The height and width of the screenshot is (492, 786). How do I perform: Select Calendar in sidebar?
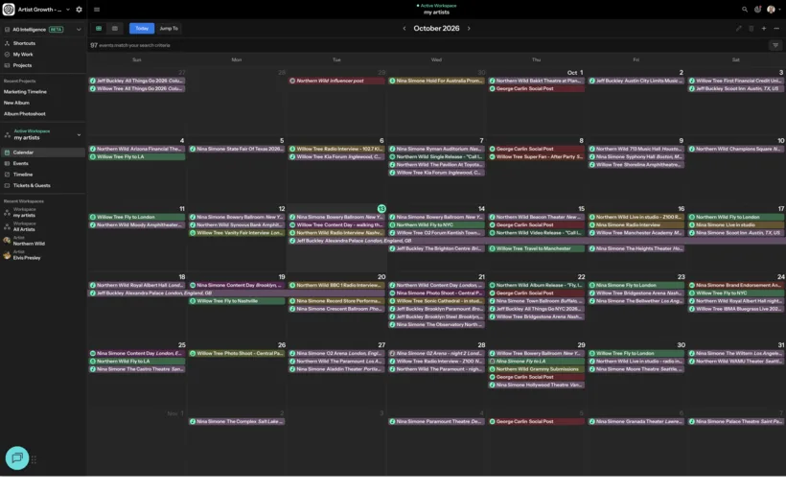coord(42,152)
